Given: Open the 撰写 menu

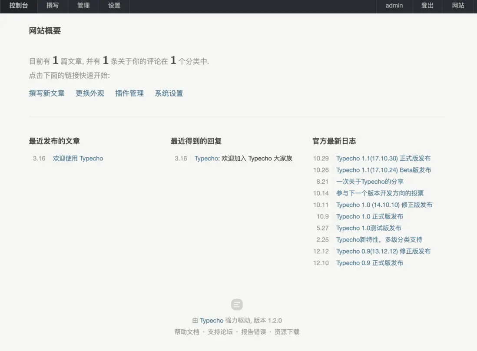Looking at the screenshot, I should 53,6.
